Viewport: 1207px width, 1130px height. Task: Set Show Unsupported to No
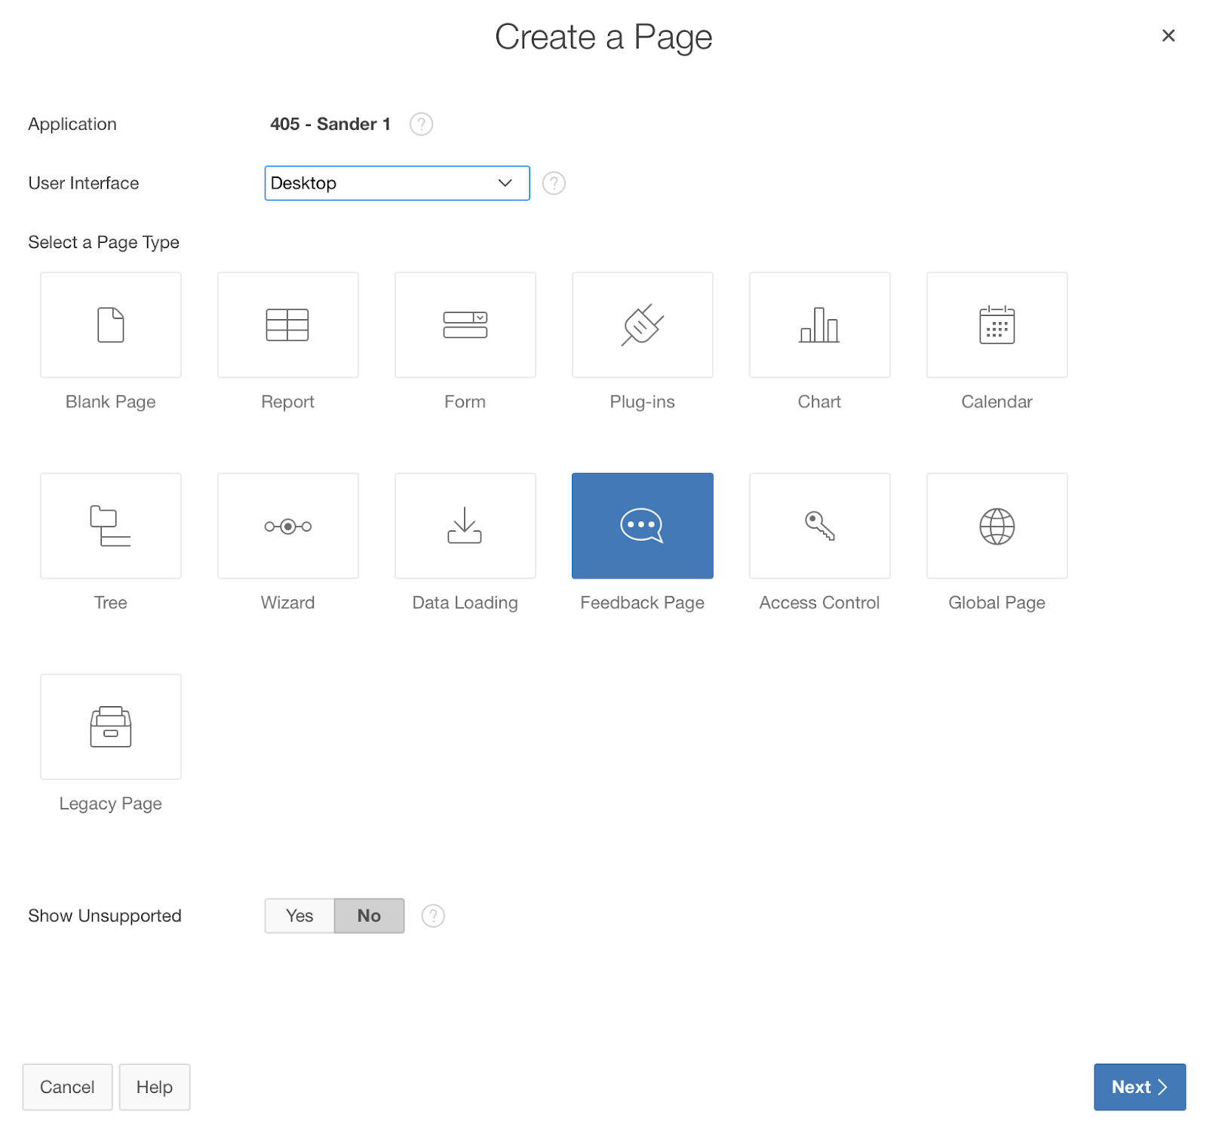pyautogui.click(x=369, y=916)
